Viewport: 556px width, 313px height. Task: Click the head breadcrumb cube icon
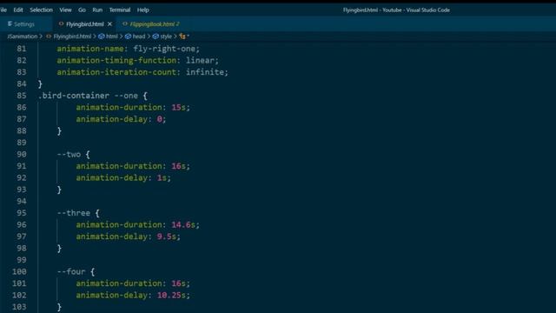tap(128, 37)
